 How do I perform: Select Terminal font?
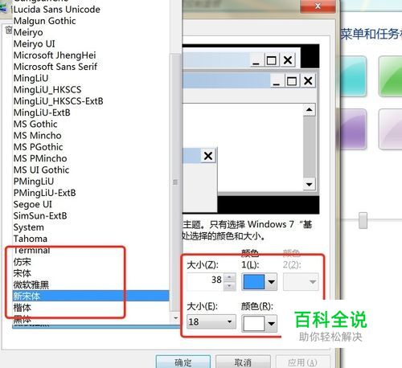pyautogui.click(x=31, y=251)
